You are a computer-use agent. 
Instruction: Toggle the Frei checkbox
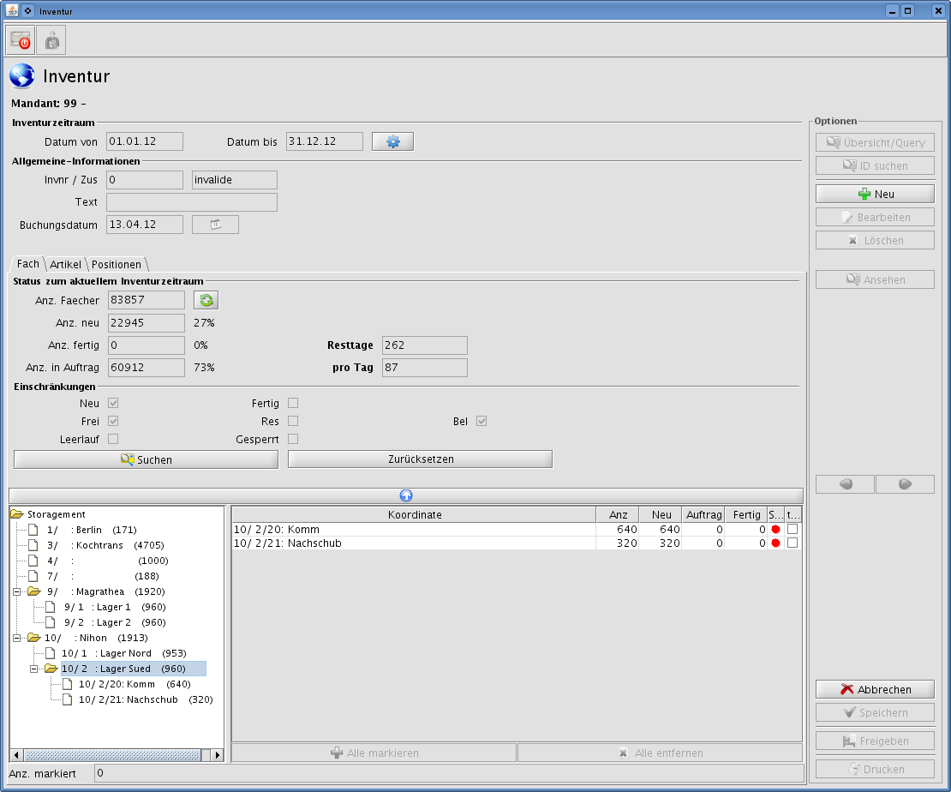click(113, 421)
